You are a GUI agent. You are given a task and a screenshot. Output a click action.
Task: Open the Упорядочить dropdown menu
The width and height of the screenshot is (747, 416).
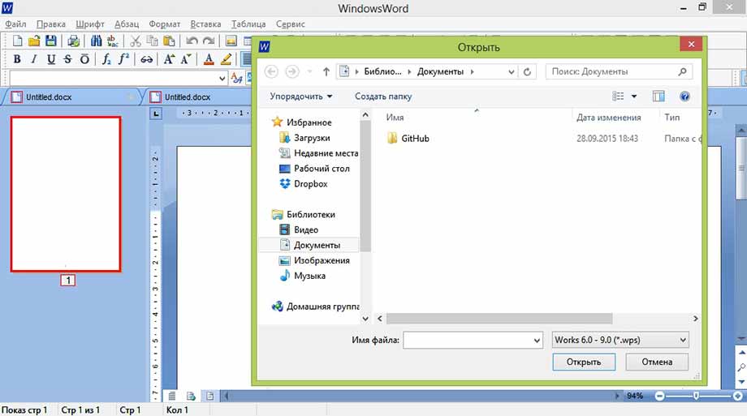301,96
